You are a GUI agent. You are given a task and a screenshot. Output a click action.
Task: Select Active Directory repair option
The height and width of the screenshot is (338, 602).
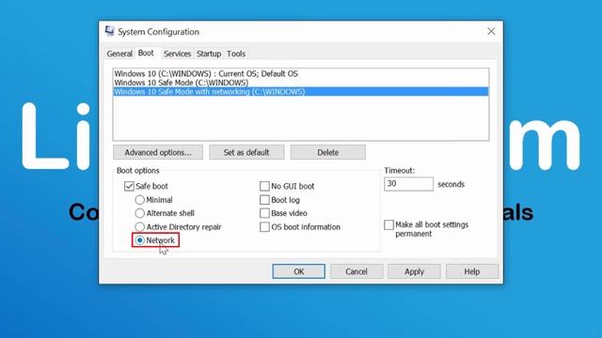(x=140, y=227)
